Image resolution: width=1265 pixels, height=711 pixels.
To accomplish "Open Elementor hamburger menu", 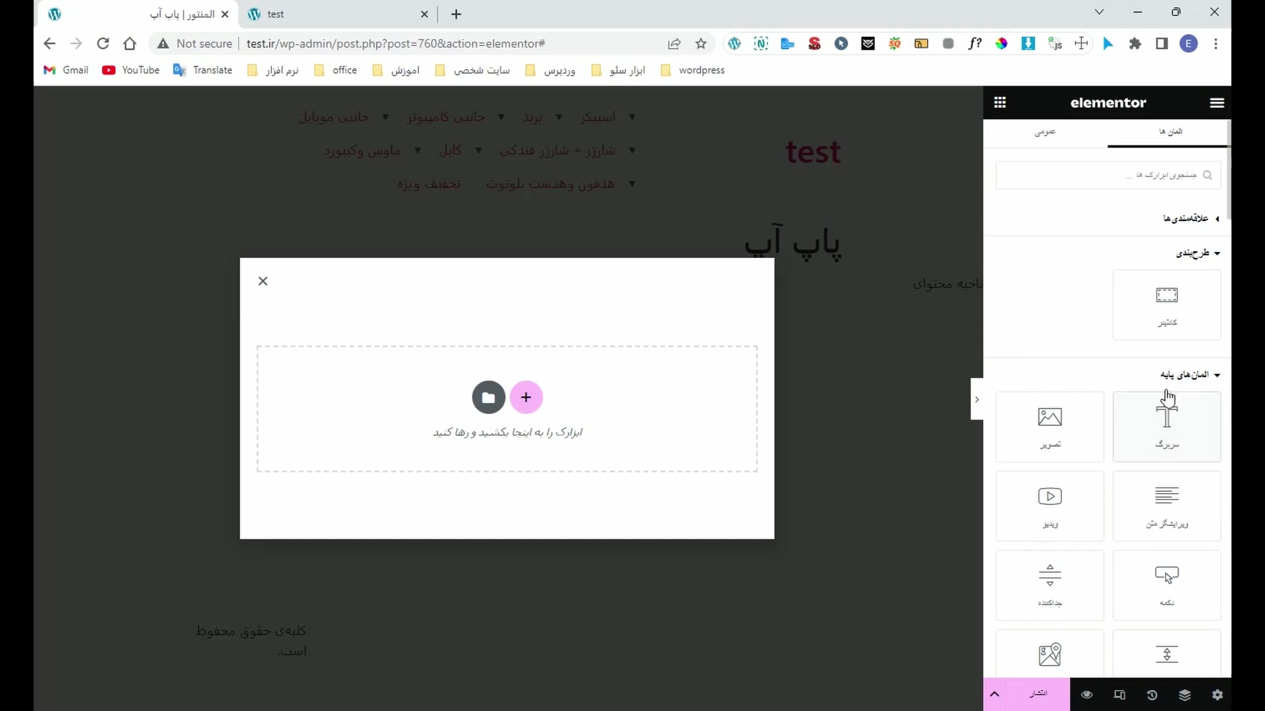I will point(1216,102).
